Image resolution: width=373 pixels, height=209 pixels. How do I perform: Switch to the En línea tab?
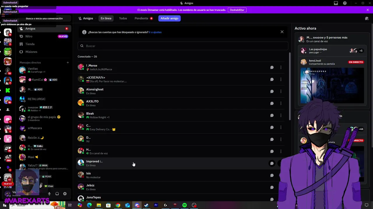point(106,18)
